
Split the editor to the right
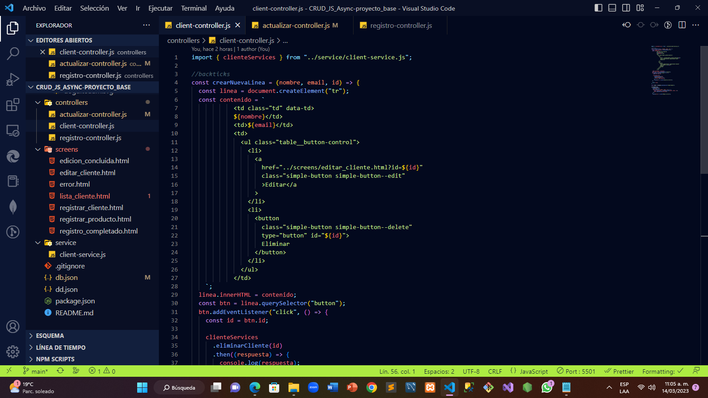tap(682, 25)
